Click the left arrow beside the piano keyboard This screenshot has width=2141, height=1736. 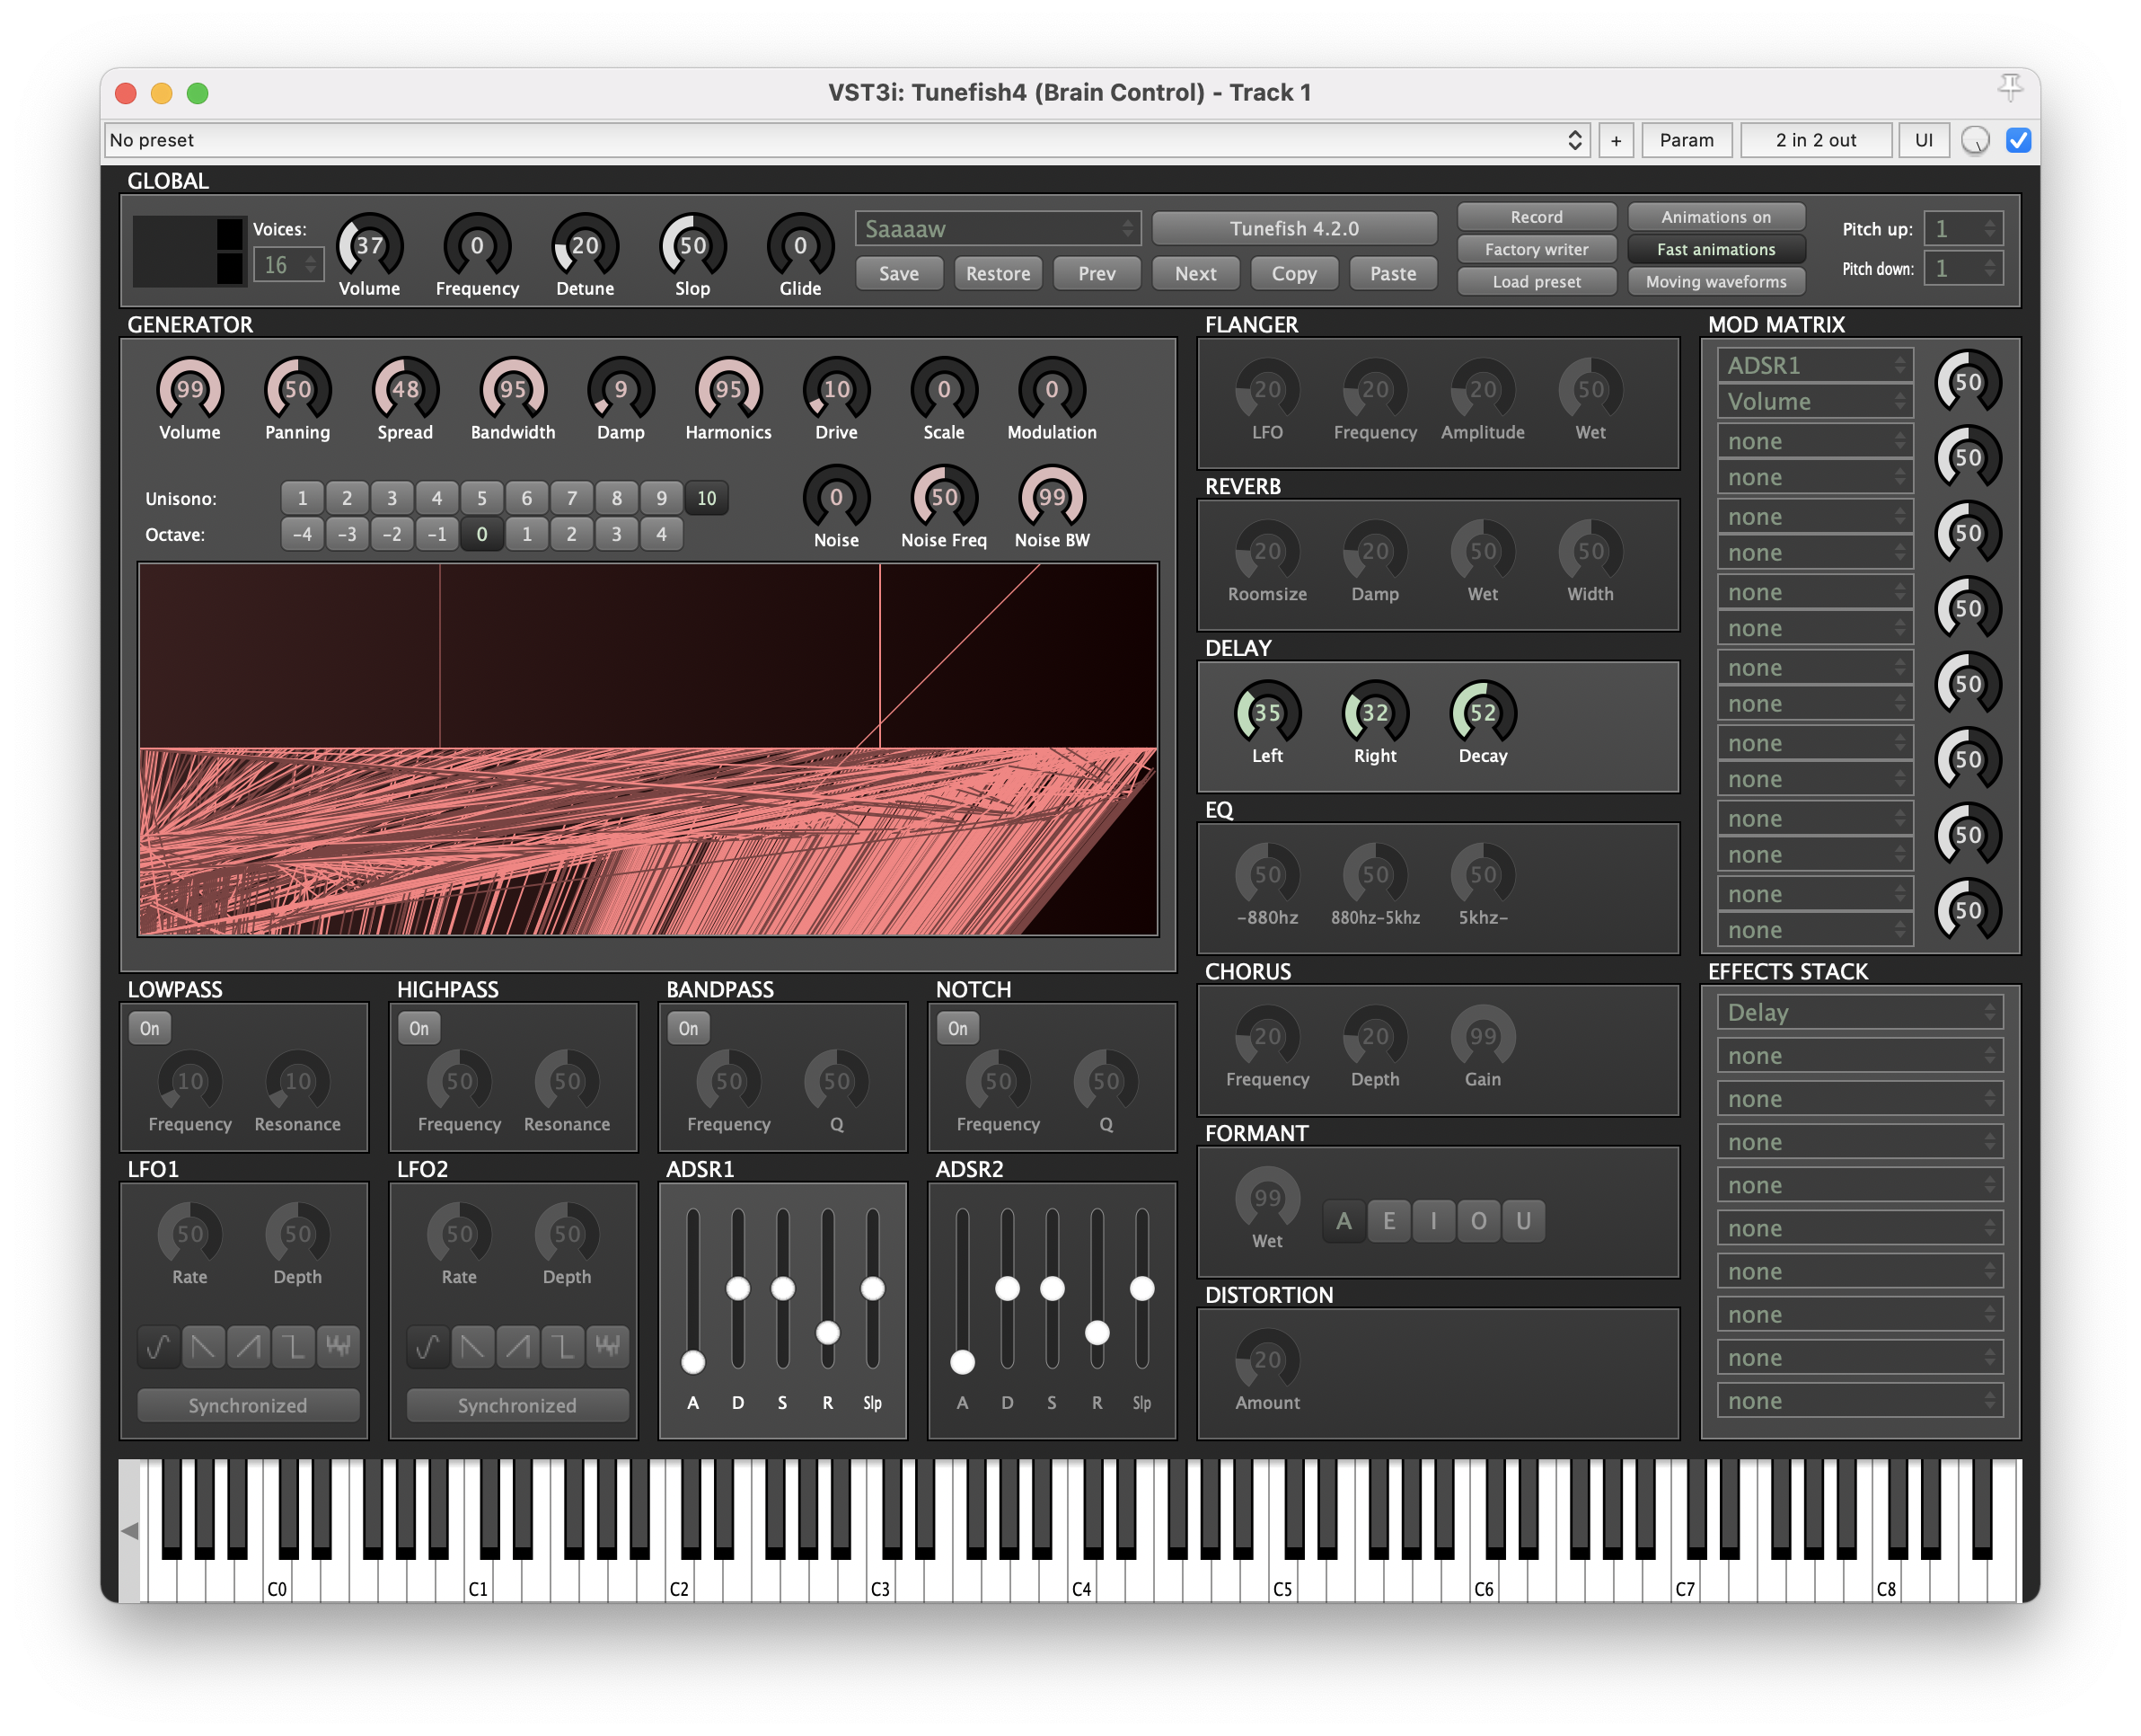click(130, 1530)
